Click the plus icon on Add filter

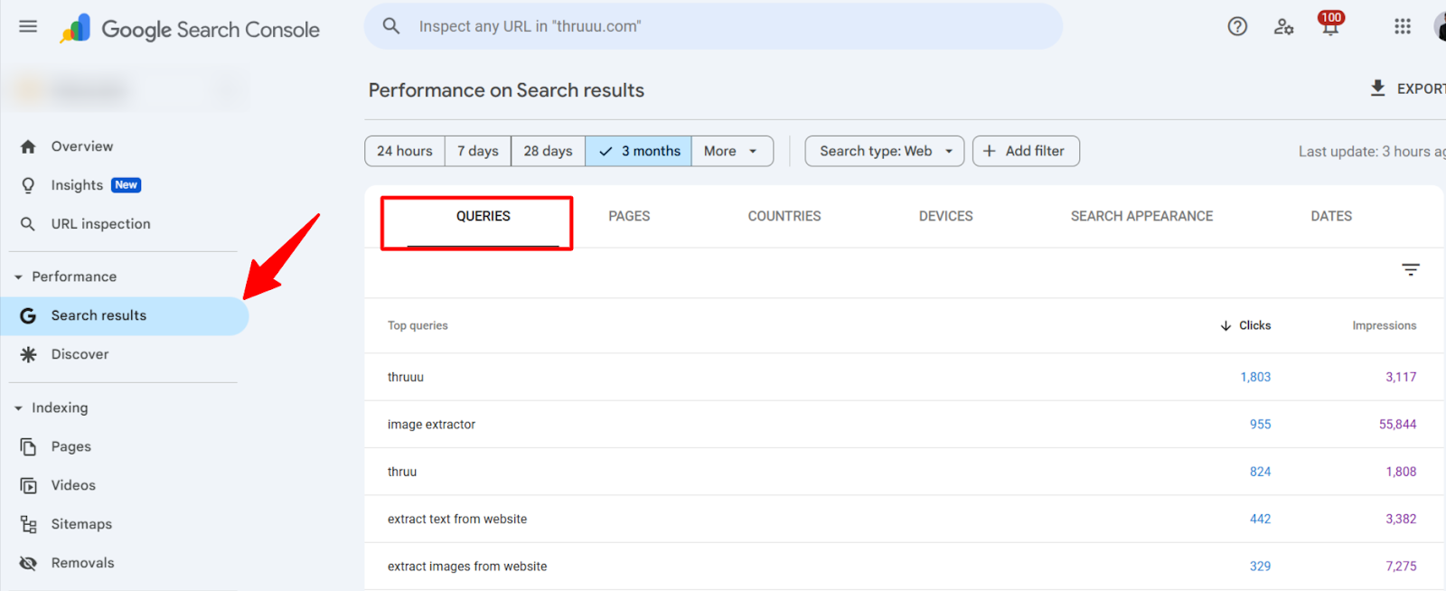(989, 151)
